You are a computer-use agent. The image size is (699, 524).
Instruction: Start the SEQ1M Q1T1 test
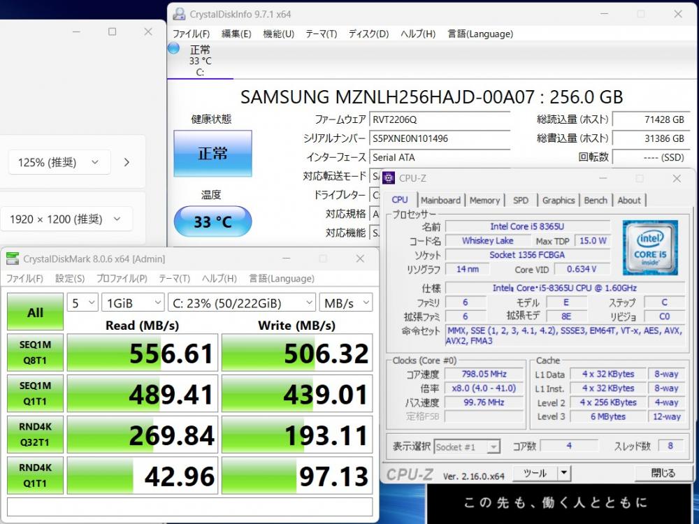[35, 393]
